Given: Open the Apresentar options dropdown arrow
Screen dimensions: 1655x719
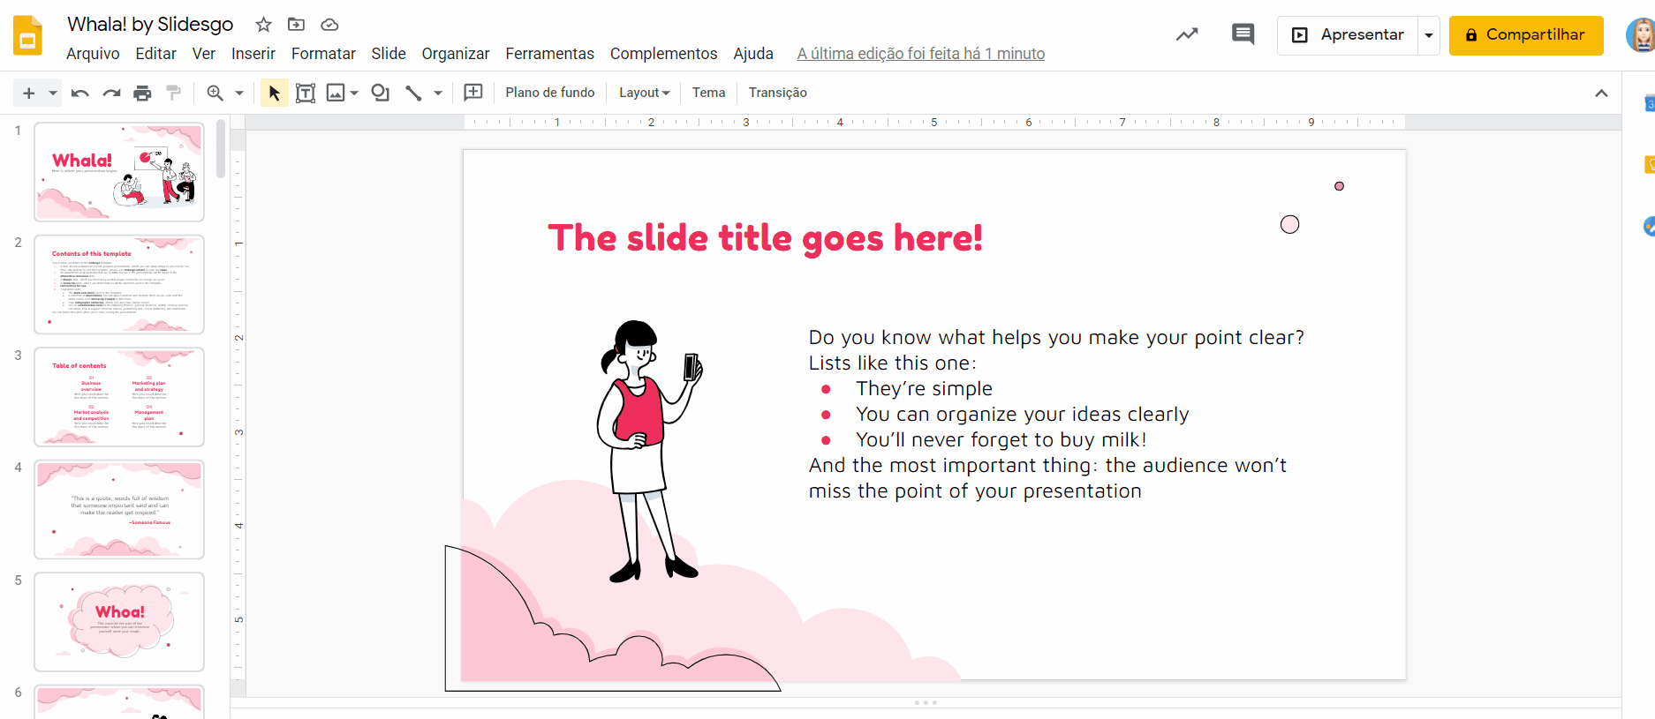Looking at the screenshot, I should tap(1429, 35).
